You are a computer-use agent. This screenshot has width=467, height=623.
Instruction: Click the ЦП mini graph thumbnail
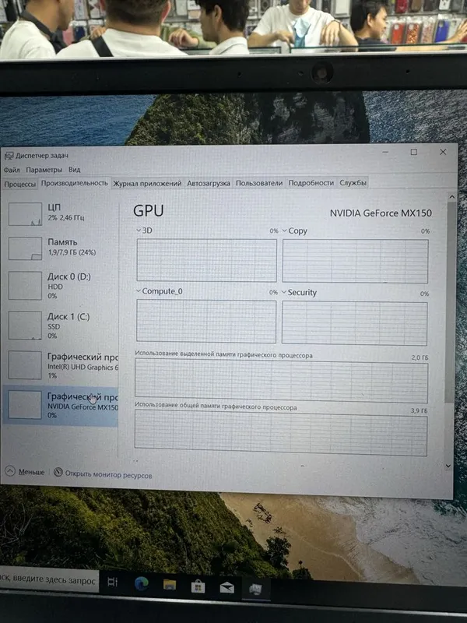click(26, 214)
